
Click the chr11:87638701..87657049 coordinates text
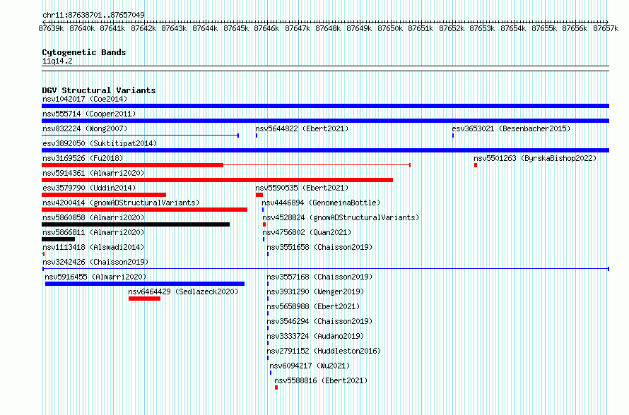(93, 15)
